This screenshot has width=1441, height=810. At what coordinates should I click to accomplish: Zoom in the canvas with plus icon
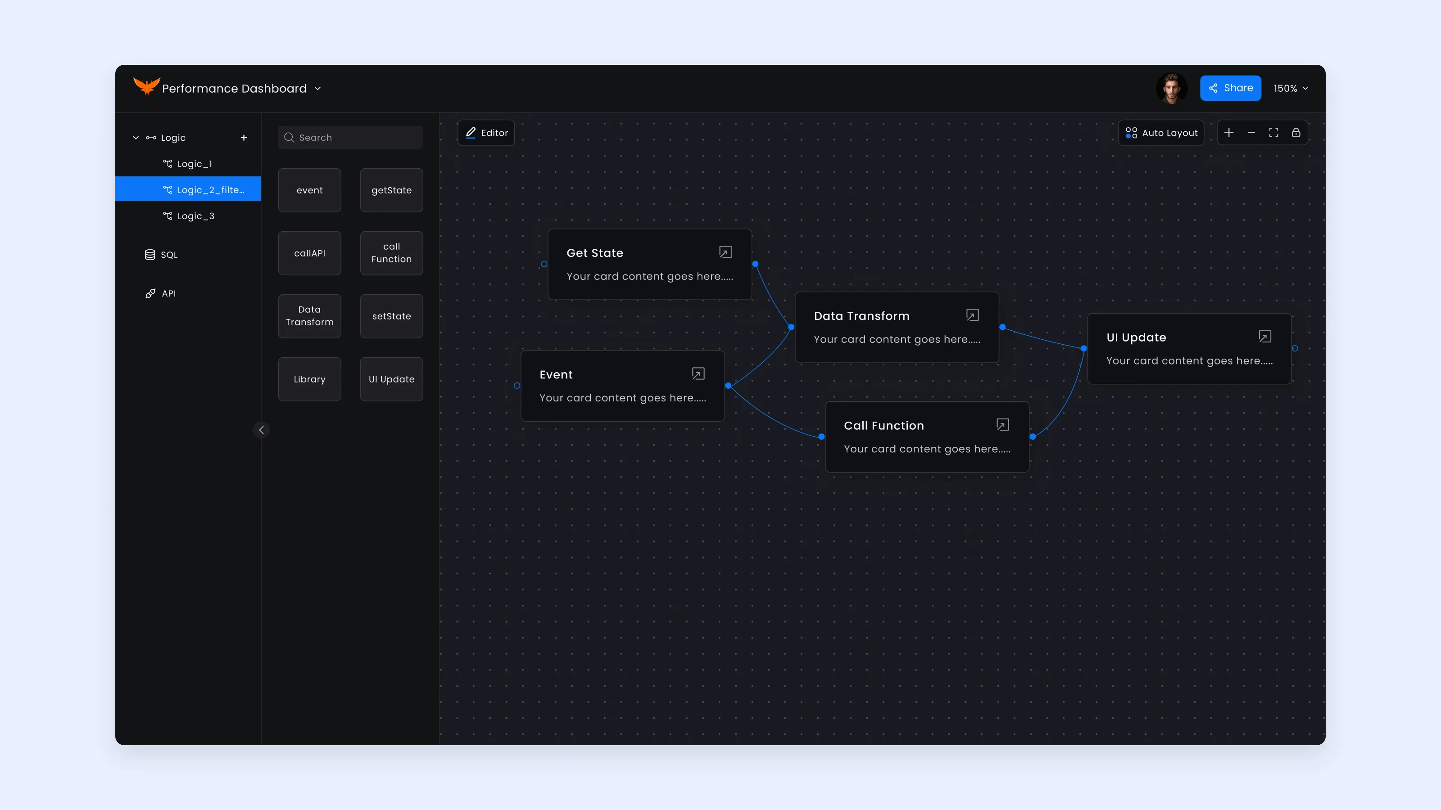[x=1229, y=132]
